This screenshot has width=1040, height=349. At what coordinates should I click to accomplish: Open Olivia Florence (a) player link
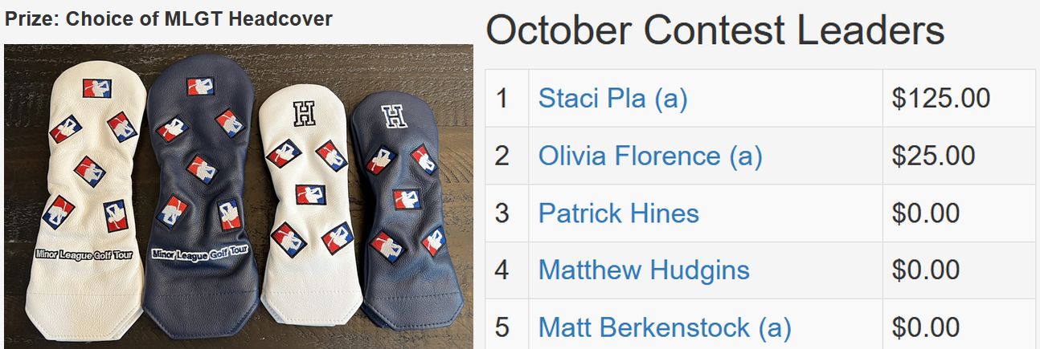(x=649, y=156)
